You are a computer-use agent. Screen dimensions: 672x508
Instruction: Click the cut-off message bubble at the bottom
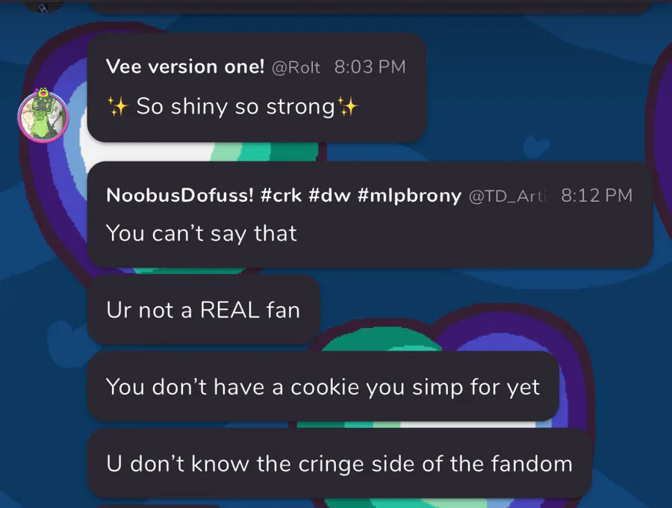(158, 507)
